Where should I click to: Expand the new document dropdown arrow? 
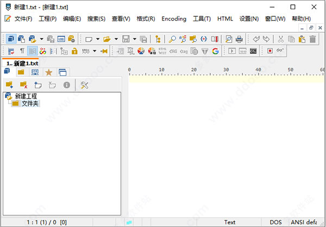coord(98,39)
